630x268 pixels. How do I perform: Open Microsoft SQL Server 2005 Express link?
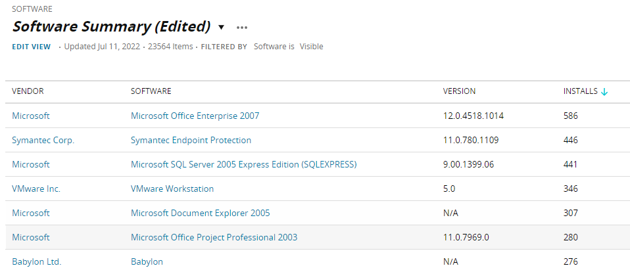[243, 164]
